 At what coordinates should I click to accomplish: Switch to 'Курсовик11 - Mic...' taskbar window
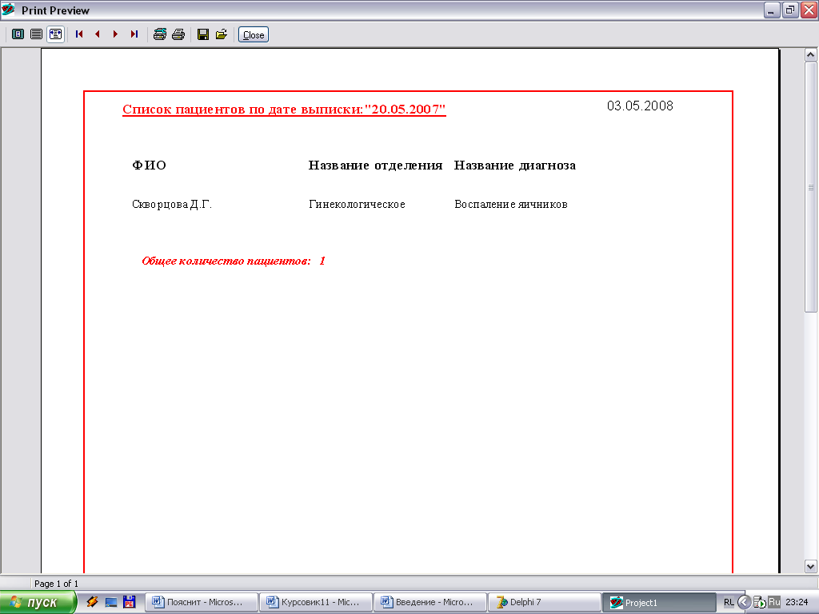click(x=316, y=603)
